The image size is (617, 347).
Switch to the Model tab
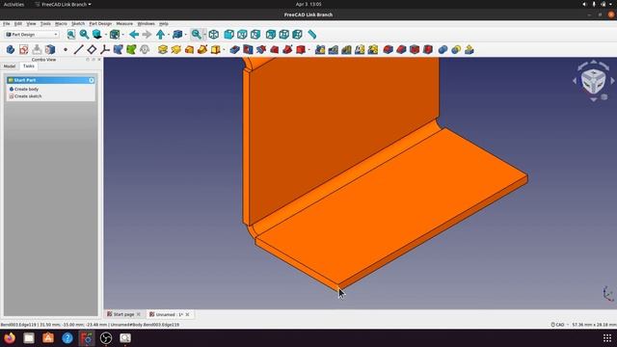[x=10, y=67]
